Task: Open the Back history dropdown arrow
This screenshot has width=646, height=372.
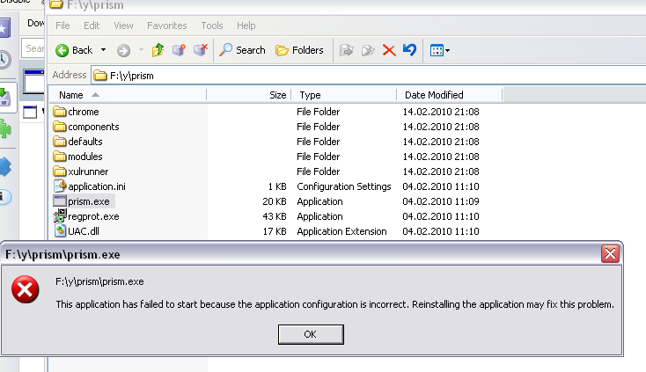Action: point(103,50)
